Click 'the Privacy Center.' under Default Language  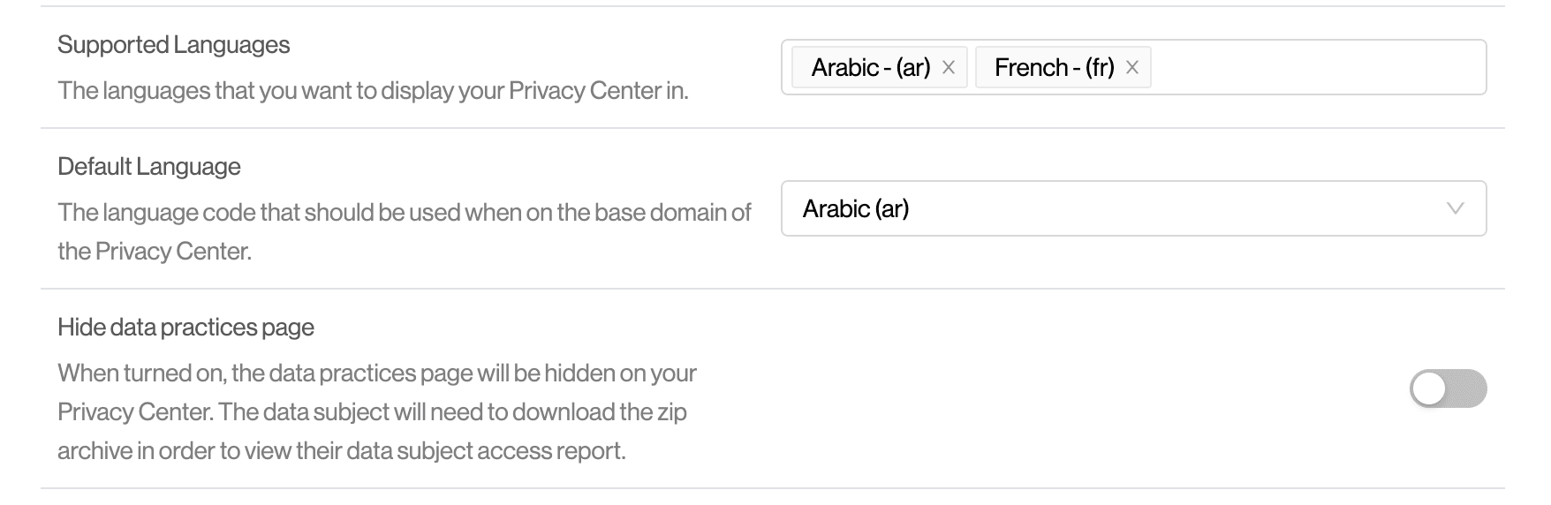[155, 252]
